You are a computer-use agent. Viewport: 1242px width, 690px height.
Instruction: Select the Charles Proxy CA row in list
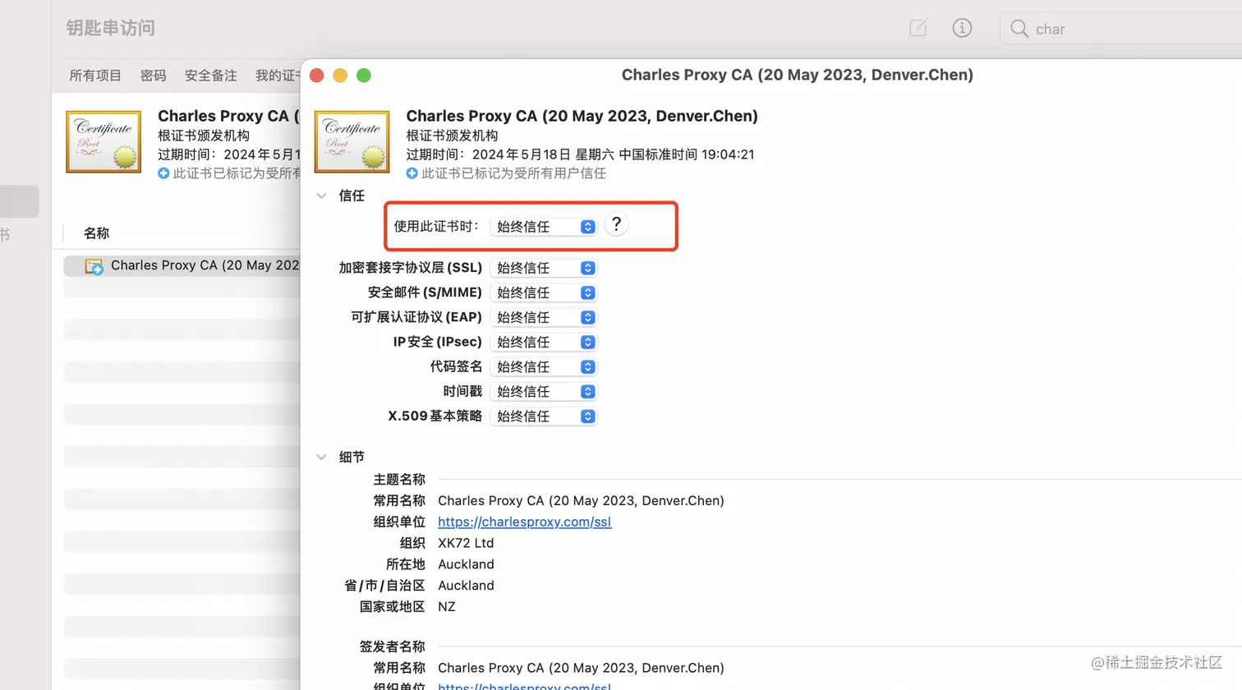[182, 265]
